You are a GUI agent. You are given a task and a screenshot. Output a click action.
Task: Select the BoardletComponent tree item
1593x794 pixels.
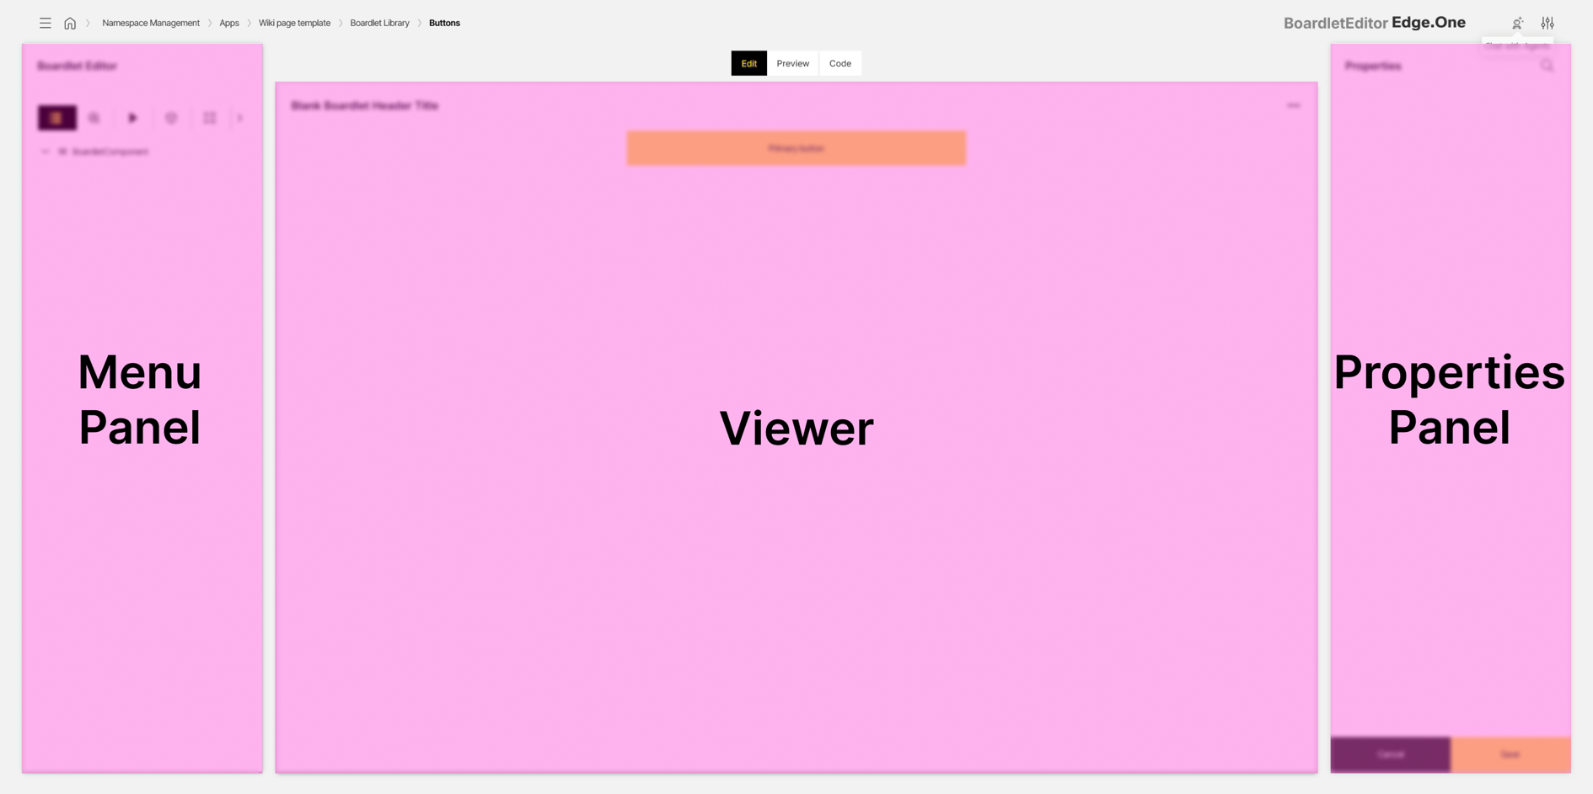pos(110,152)
